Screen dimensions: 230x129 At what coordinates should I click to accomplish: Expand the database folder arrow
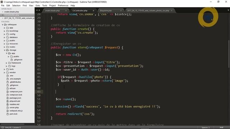point(5,37)
